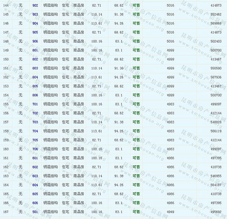The width and height of the screenshot is (227, 219).
Task: Select row number 163 cell
Action: [6, 176]
